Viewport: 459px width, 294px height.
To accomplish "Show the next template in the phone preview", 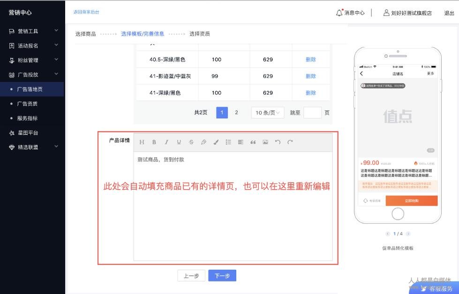I will pyautogui.click(x=408, y=234).
